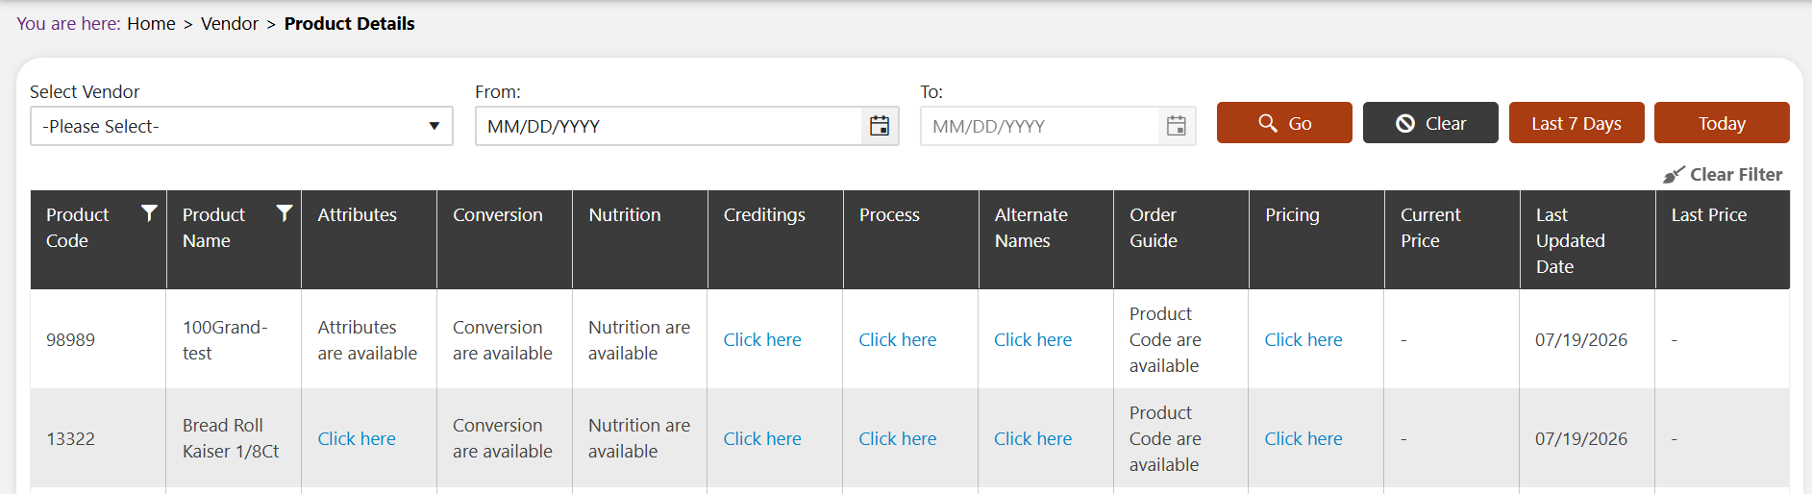Filter by Product Name funnel icon
The width and height of the screenshot is (1812, 494).
(285, 213)
